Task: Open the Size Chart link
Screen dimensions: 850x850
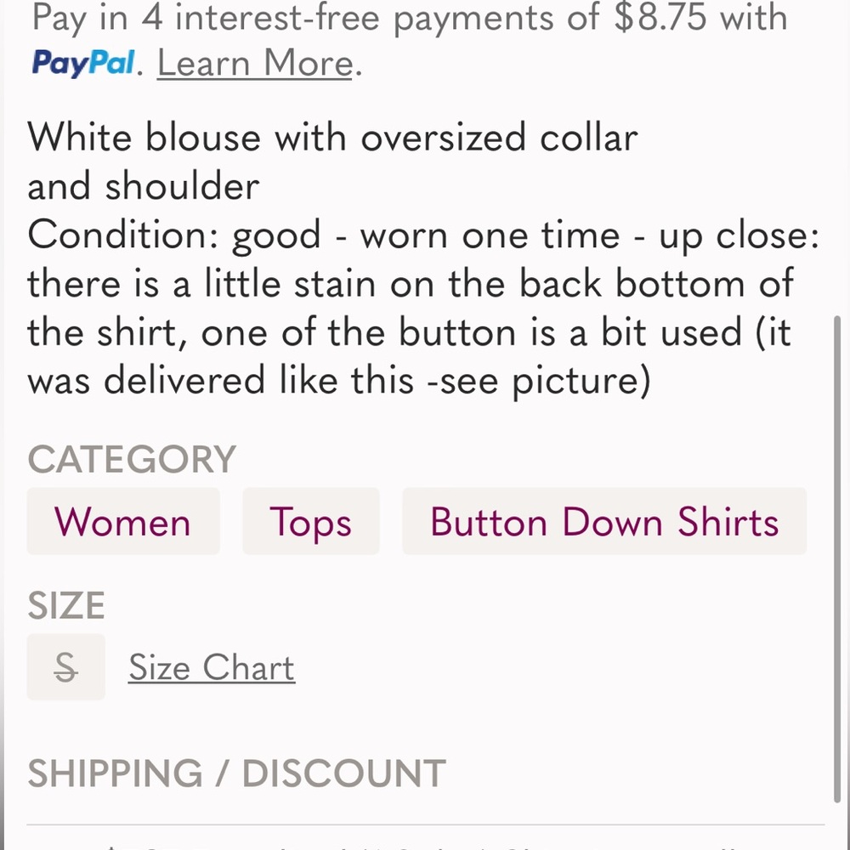Action: 212,667
